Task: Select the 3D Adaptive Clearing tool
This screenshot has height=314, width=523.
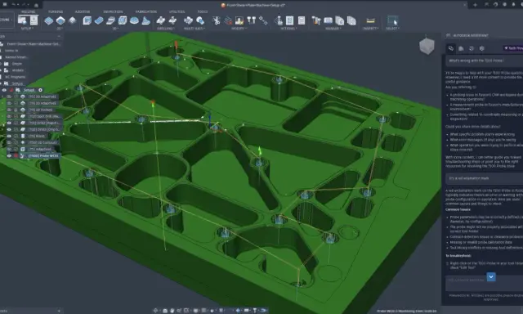Action: 87,20
